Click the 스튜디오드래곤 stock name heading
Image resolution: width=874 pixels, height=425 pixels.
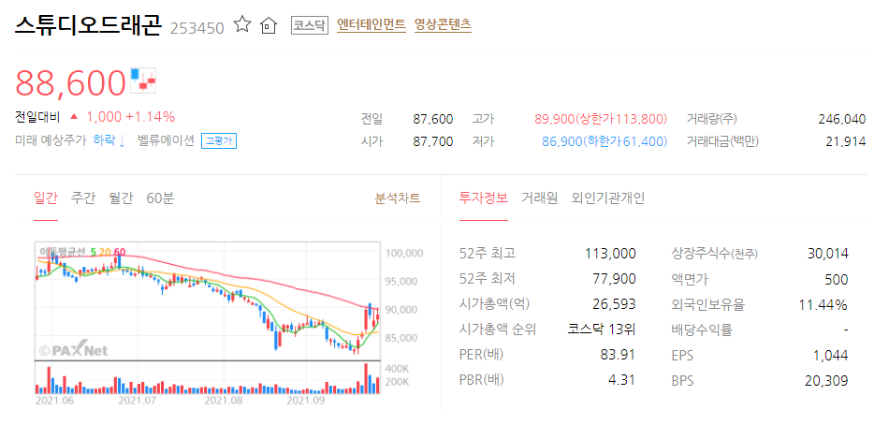[88, 24]
